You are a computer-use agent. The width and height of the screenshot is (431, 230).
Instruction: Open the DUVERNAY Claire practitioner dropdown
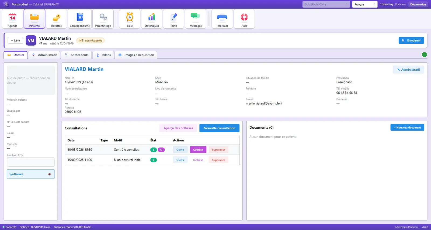click(326, 4)
